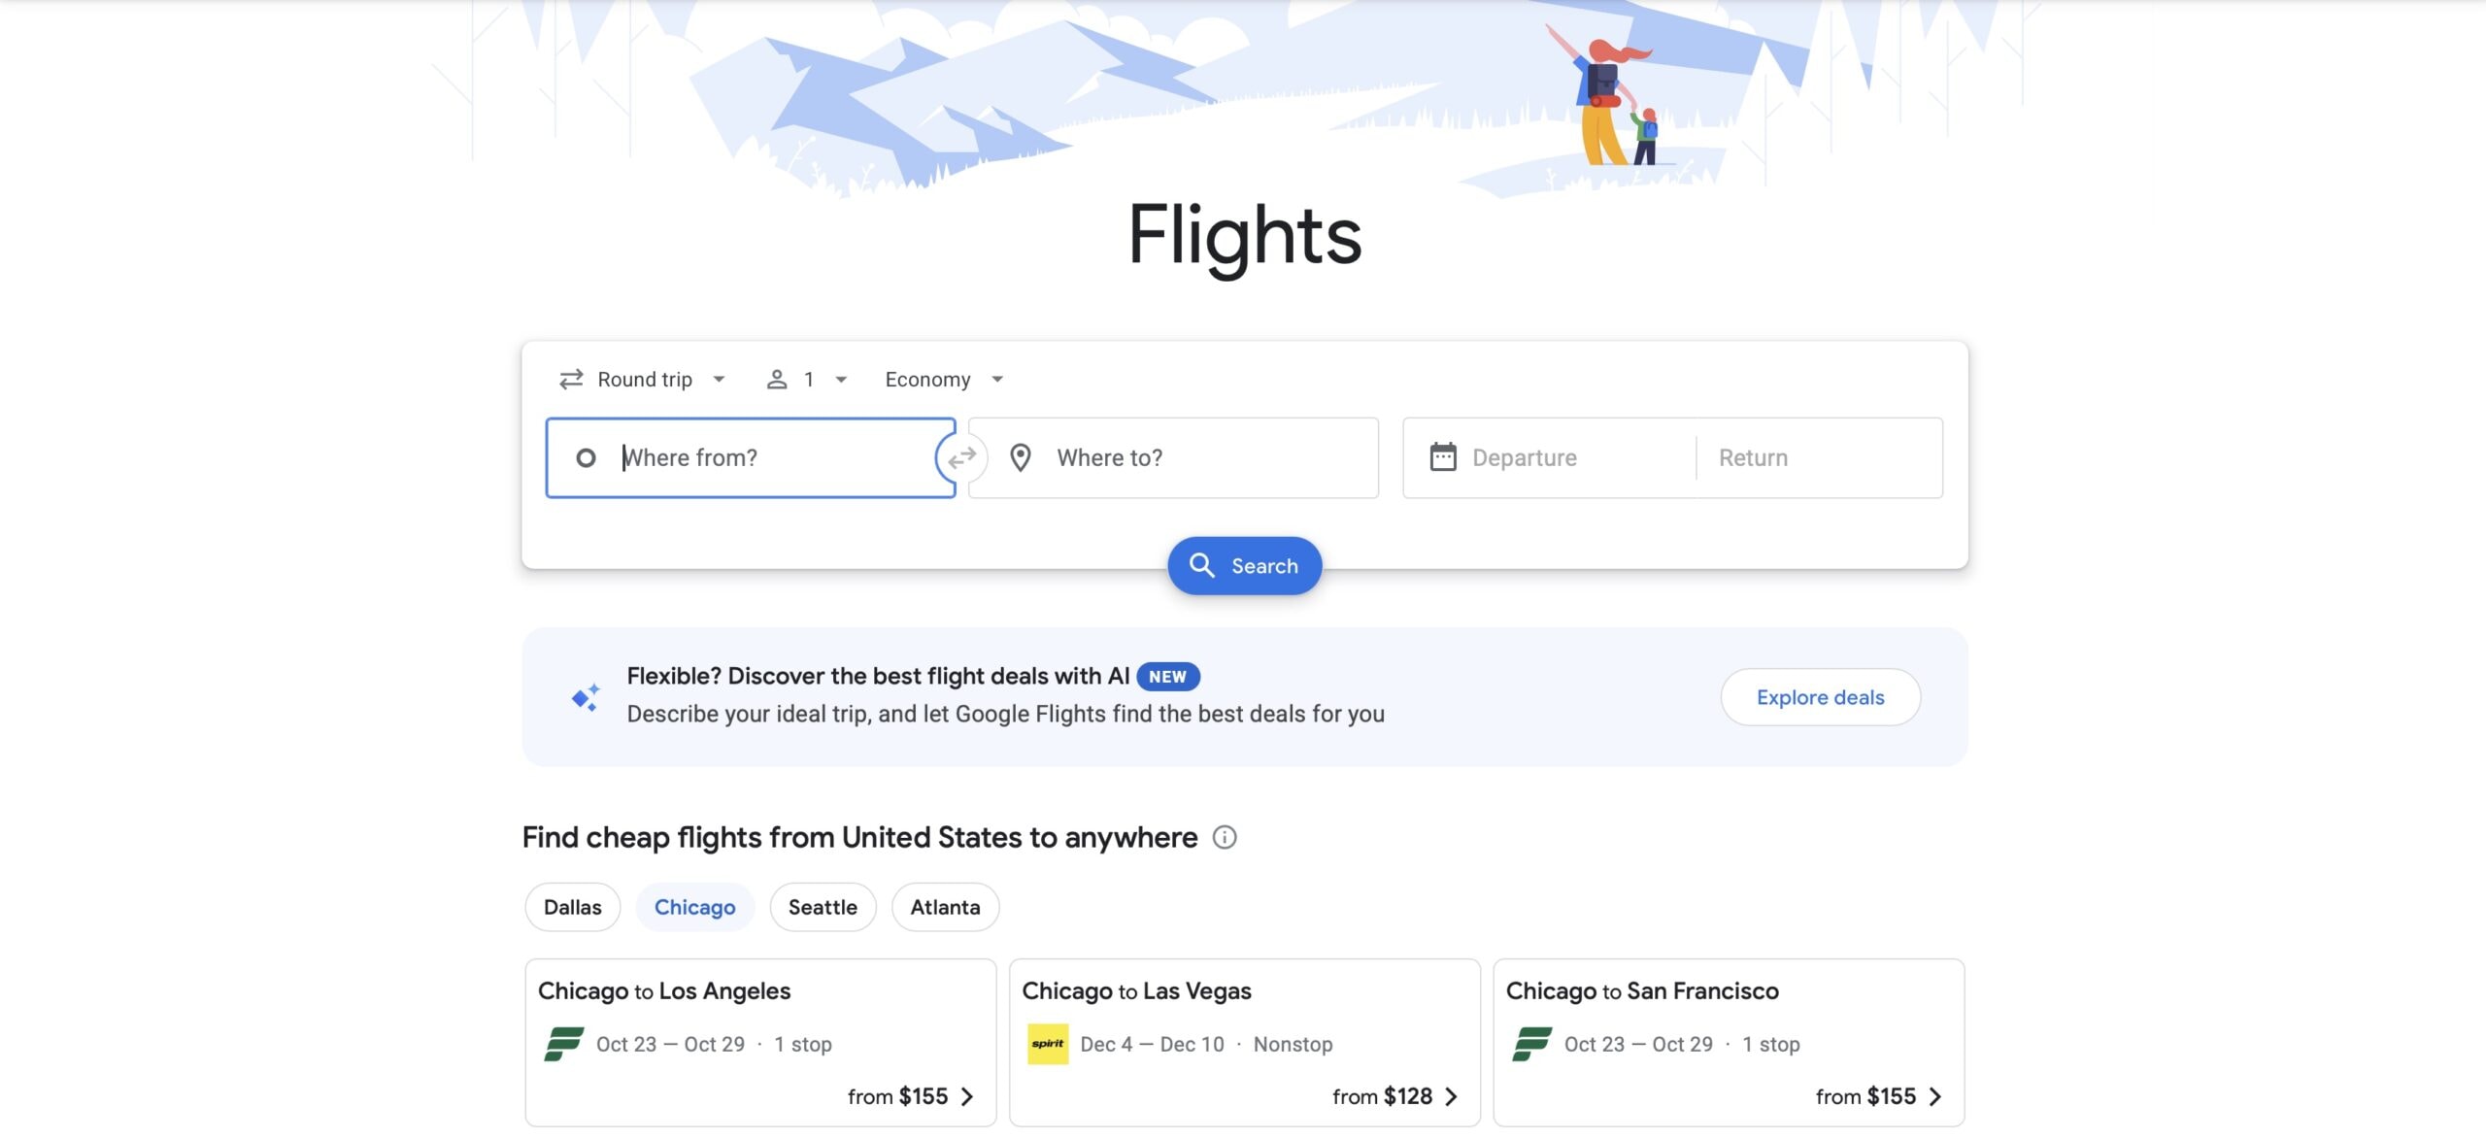
Task: Select the Chicago city tab
Action: click(x=694, y=907)
